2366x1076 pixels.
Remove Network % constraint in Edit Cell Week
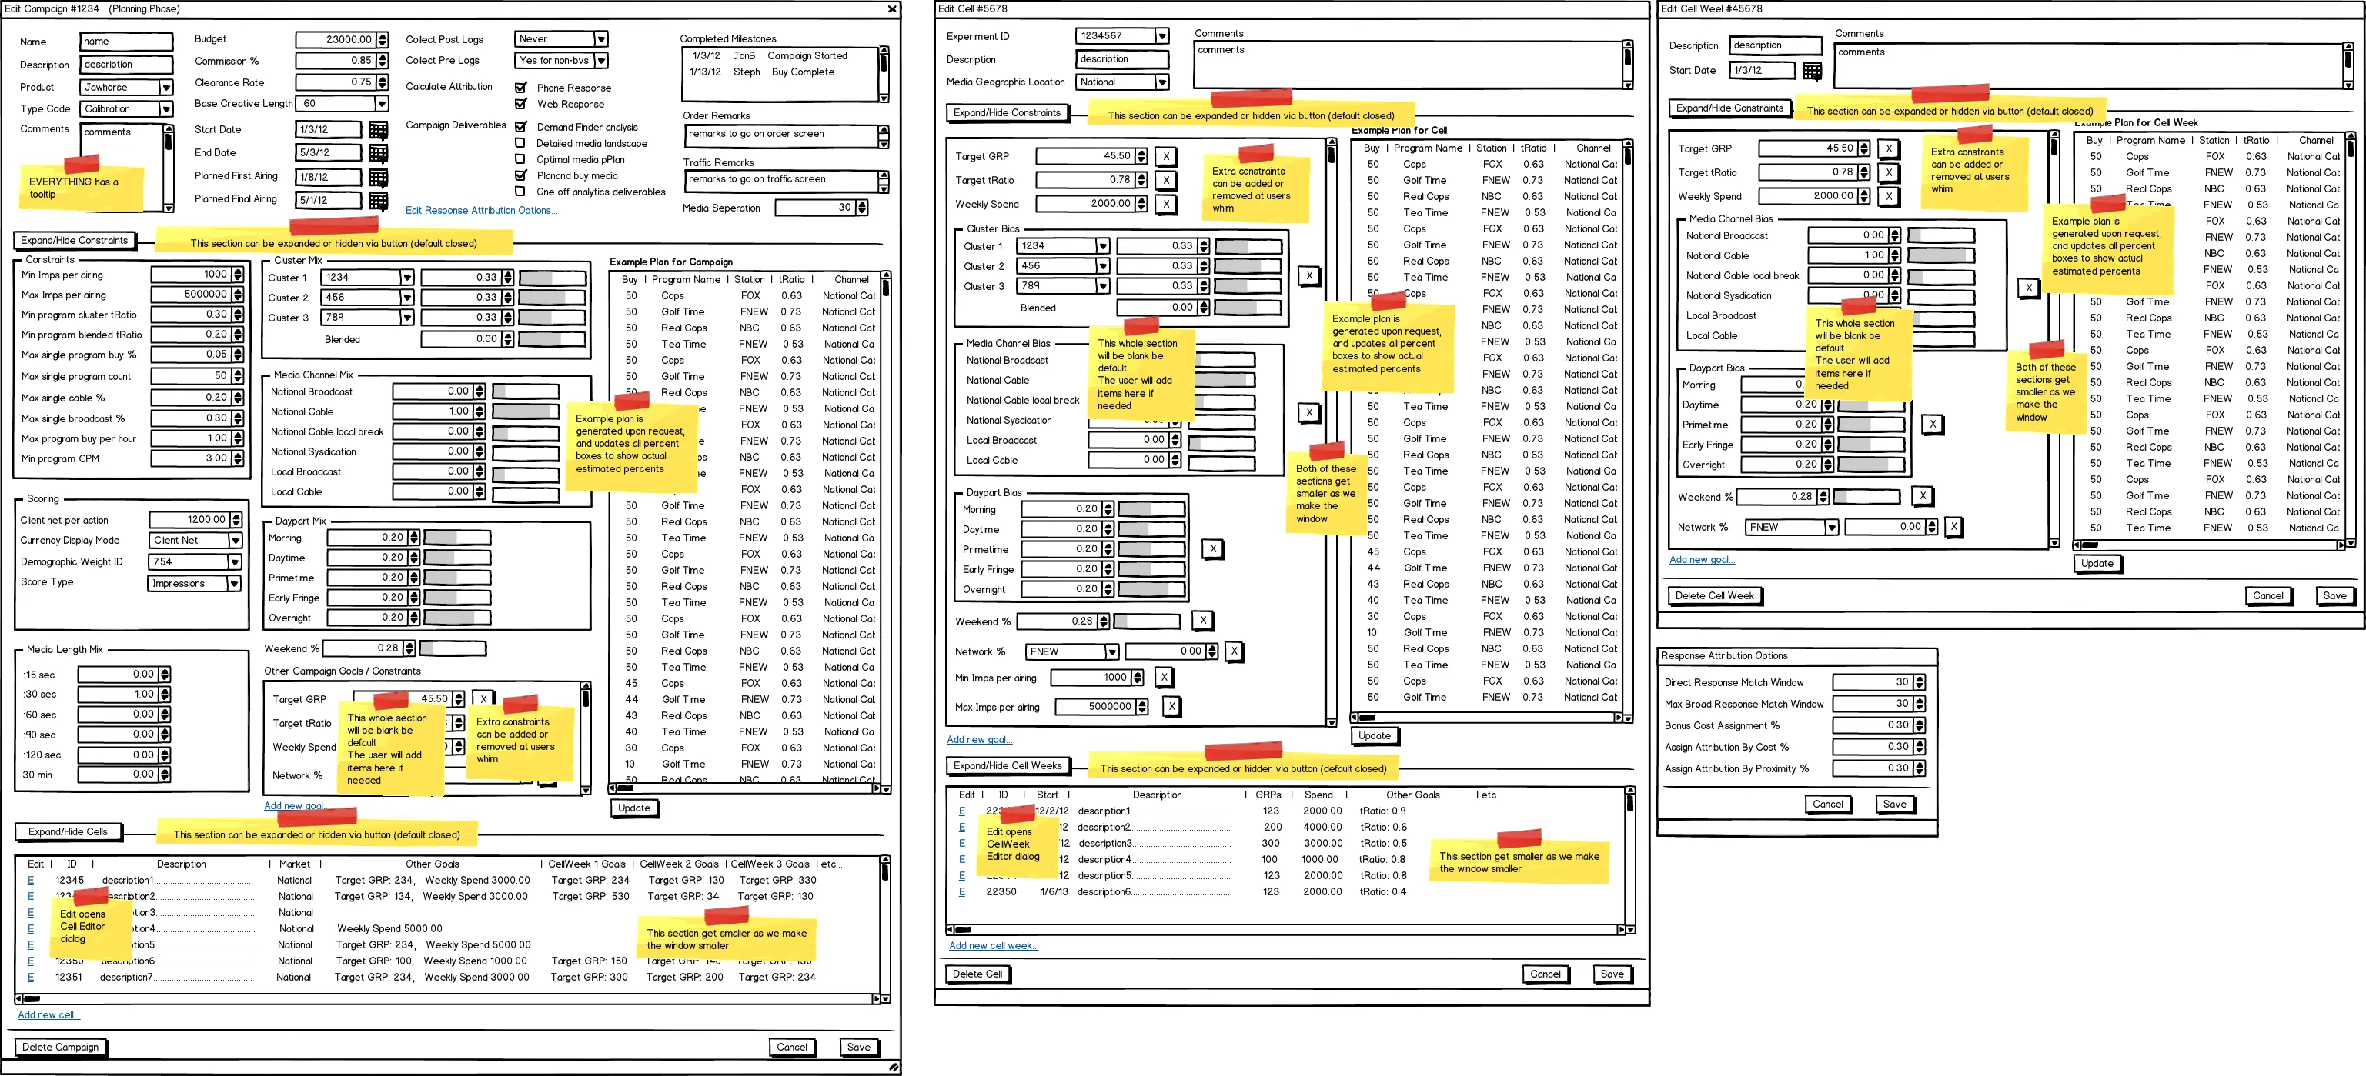[x=1953, y=527]
